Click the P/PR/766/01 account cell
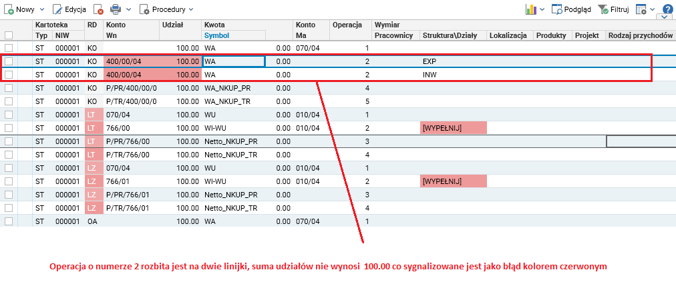This screenshot has width=676, height=292. [x=132, y=195]
